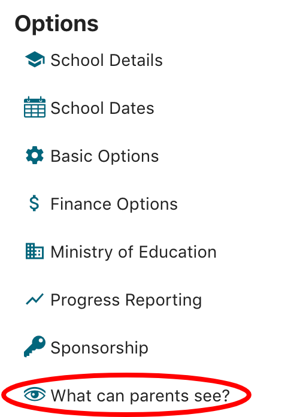The height and width of the screenshot is (417, 285).
Task: Click the graduation cap icon
Action: [35, 59]
